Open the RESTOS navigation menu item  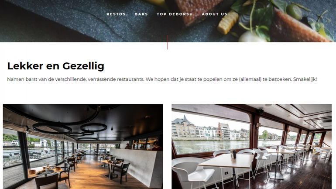click(x=116, y=14)
